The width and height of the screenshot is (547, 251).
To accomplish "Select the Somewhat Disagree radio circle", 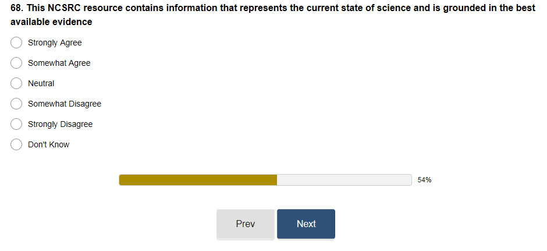I will pos(17,104).
